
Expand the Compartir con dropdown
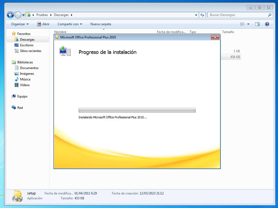click(x=69, y=24)
